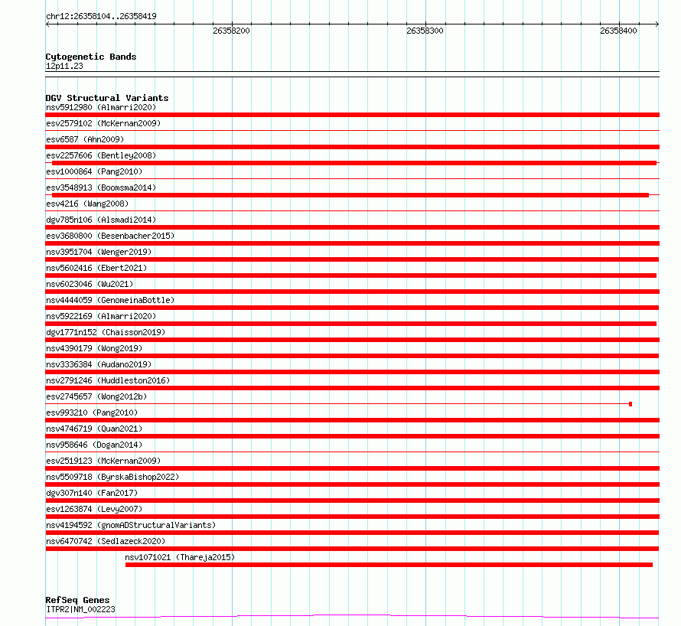Open variant nsv6023046 (Wu2021)
681x626 pixels.
click(x=90, y=284)
